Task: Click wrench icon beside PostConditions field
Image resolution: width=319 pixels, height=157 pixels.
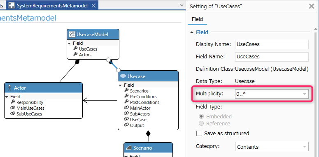Action: click(126, 102)
